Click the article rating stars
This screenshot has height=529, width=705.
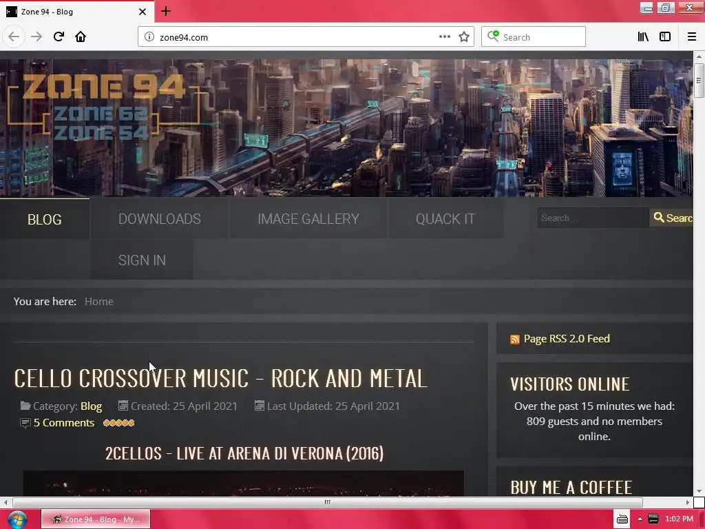click(x=118, y=423)
